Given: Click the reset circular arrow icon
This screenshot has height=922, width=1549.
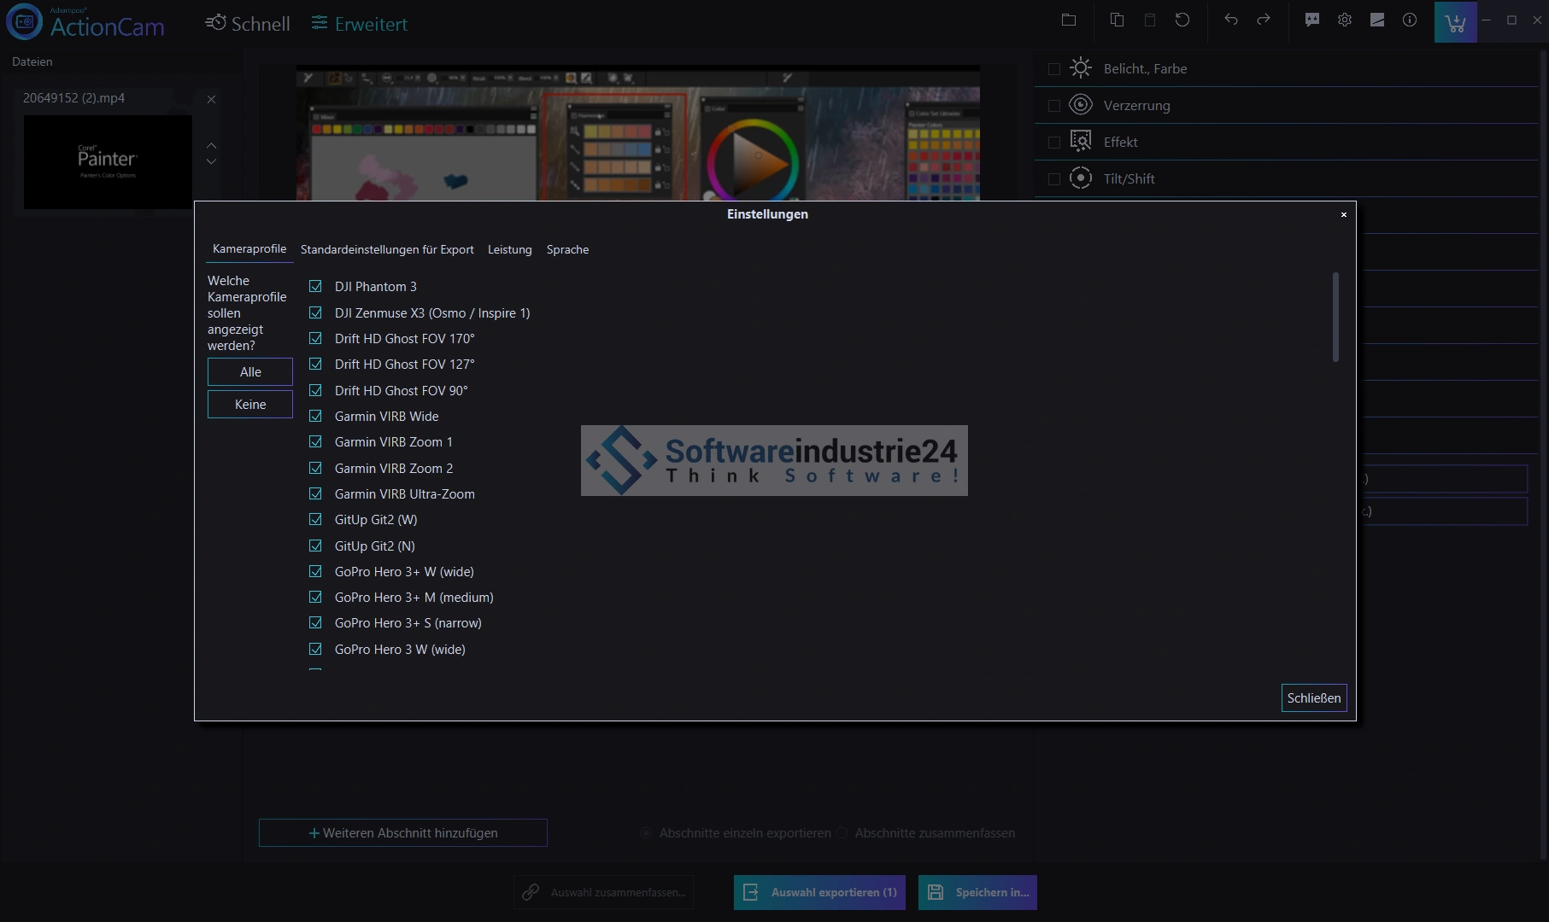Looking at the screenshot, I should click(x=1182, y=20).
